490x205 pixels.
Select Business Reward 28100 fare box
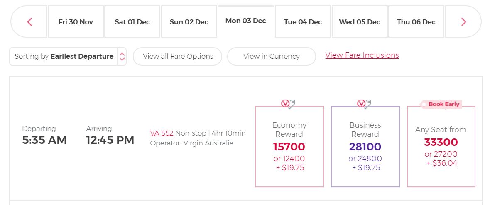(x=365, y=147)
